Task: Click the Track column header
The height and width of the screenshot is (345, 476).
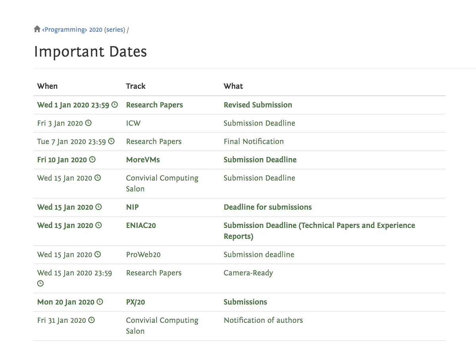Action: coord(136,86)
